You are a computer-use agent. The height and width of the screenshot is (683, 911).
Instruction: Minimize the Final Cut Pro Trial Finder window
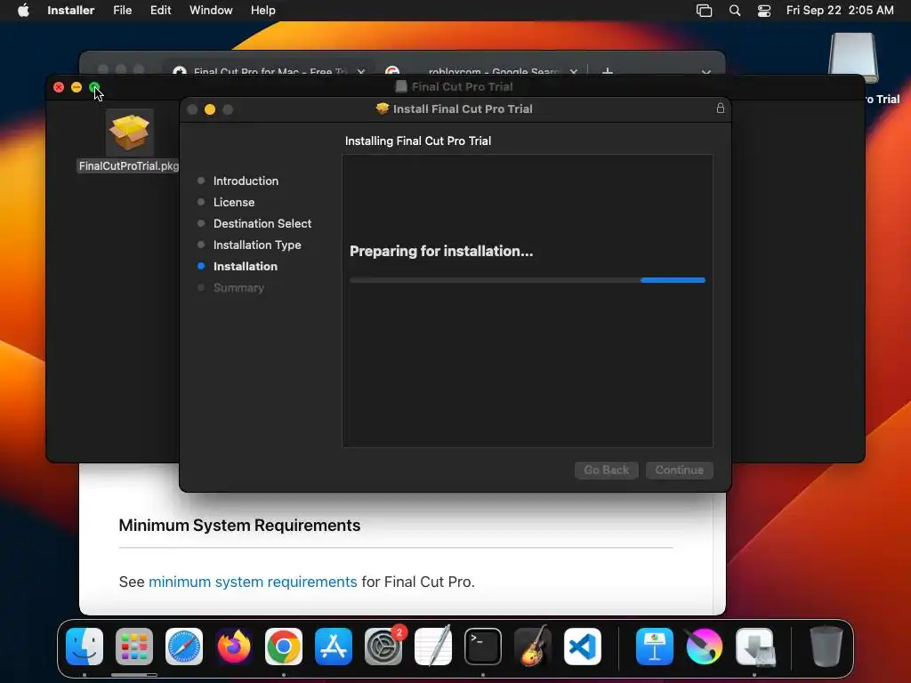click(77, 87)
